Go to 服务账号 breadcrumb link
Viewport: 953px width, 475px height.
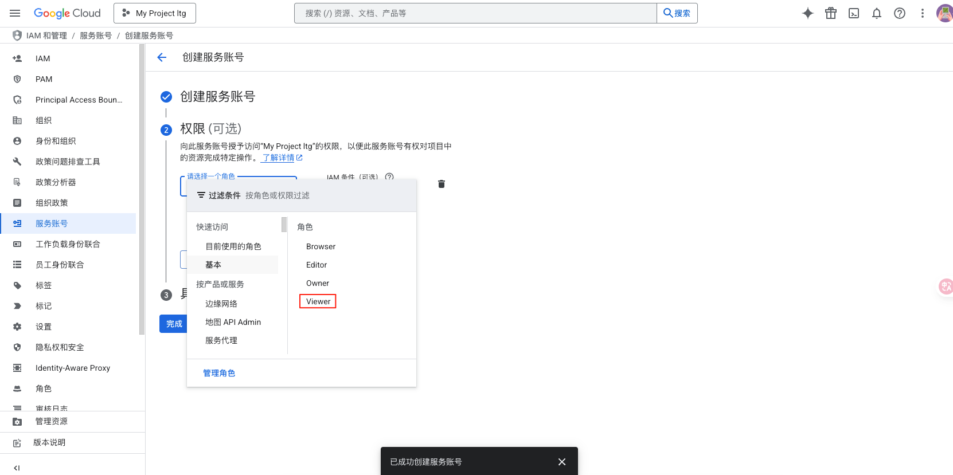tap(96, 36)
